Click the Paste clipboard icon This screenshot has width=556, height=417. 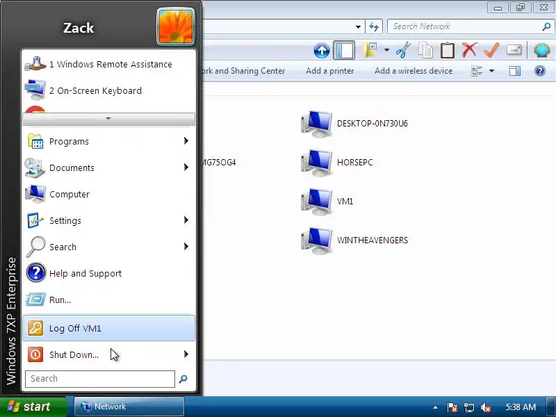pyautogui.click(x=447, y=50)
